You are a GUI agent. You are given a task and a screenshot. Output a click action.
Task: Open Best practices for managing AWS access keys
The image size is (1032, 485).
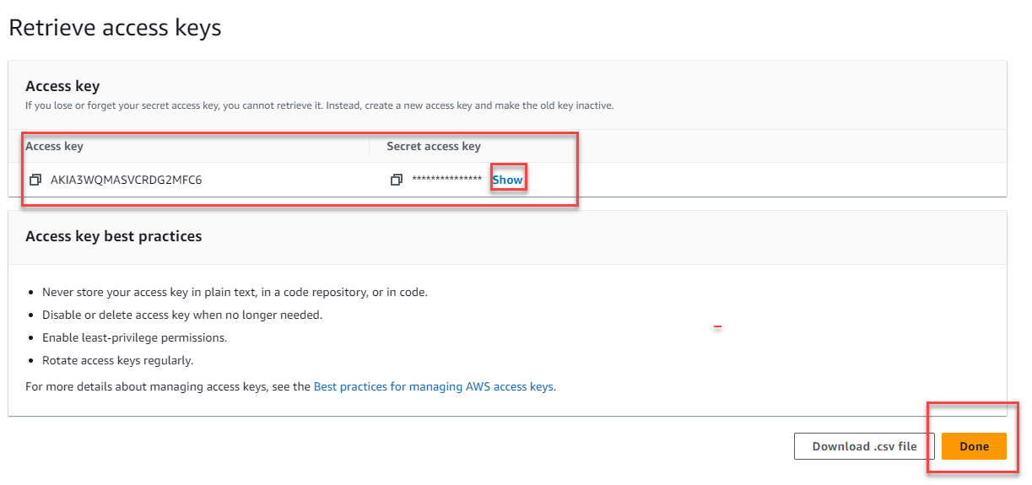click(x=433, y=386)
